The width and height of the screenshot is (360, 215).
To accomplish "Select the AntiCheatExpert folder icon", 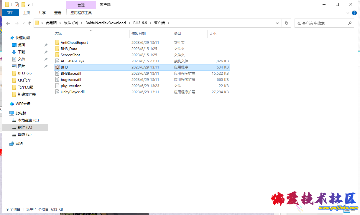I will click(57, 43).
